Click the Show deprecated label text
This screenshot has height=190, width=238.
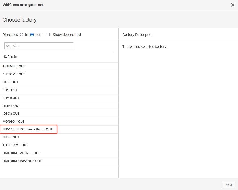click(67, 35)
